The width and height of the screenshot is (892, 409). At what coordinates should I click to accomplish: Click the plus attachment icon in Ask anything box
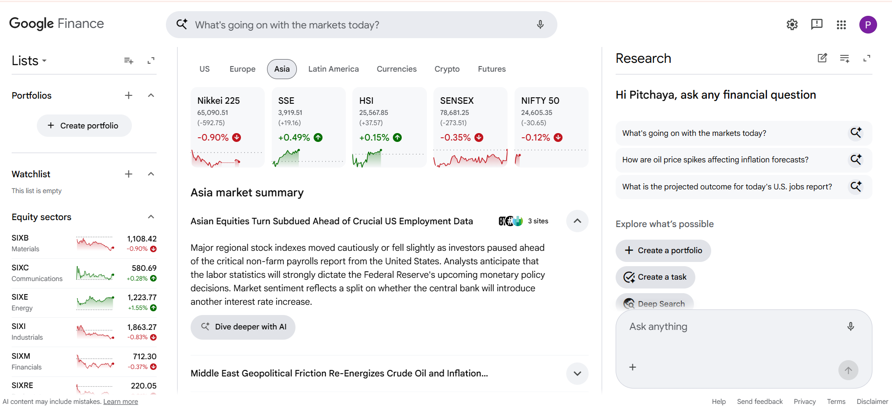(x=632, y=367)
